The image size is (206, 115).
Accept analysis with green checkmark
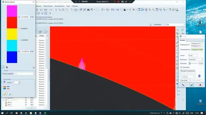tap(192, 85)
